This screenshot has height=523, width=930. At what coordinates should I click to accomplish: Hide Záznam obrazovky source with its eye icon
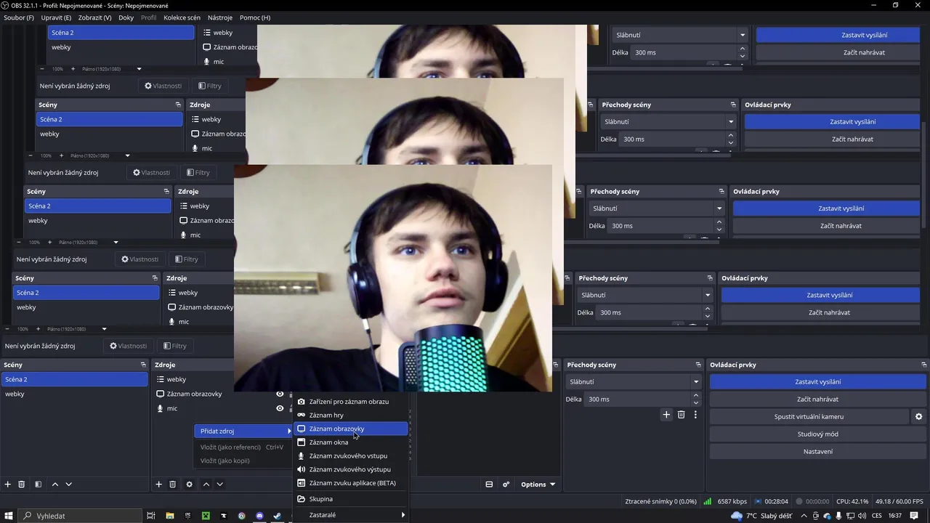pyautogui.click(x=280, y=394)
